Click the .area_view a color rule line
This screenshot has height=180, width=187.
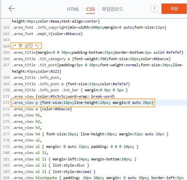42,109
